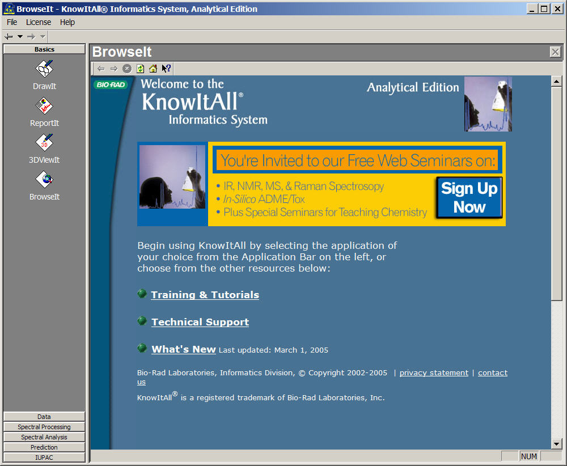Click the green bullet beside What's New
Viewport: 567px width, 466px height.
tap(142, 348)
